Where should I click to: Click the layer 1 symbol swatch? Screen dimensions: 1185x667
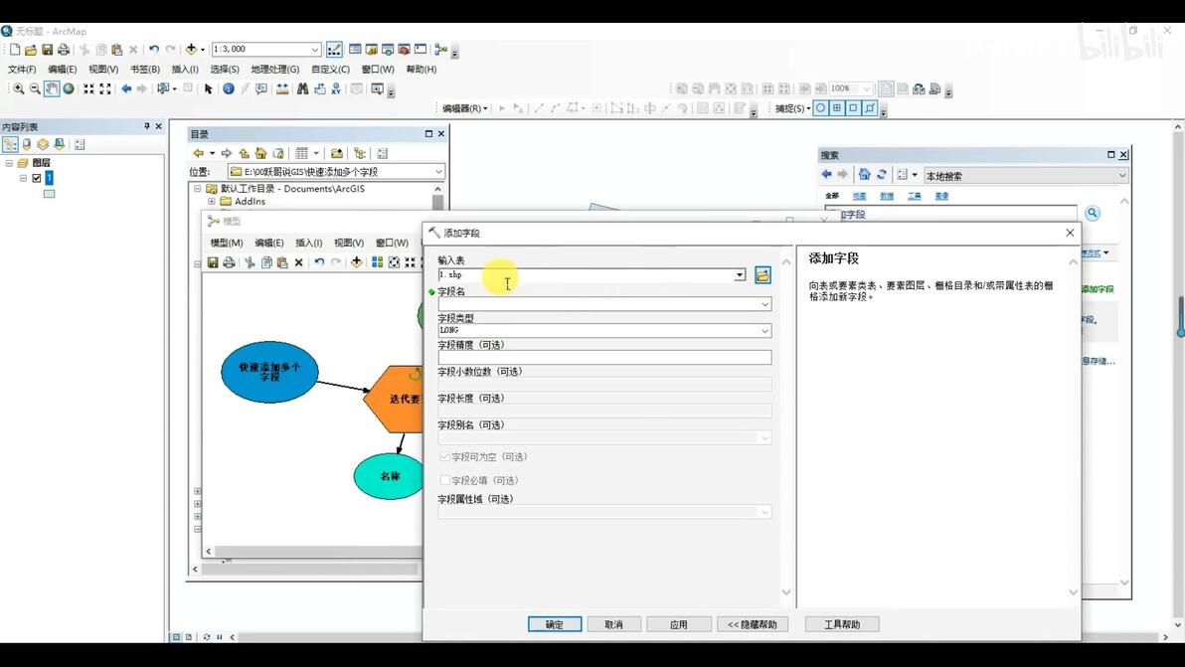[49, 194]
